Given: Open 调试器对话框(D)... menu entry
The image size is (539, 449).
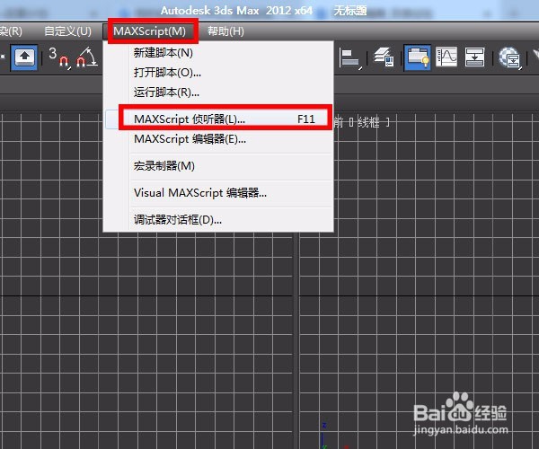Looking at the screenshot, I should pyautogui.click(x=218, y=220).
